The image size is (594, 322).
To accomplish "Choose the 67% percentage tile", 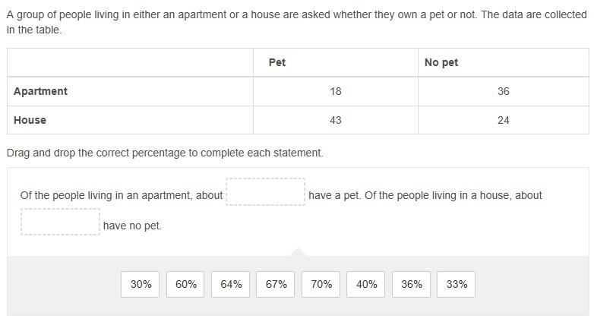I will 276,284.
